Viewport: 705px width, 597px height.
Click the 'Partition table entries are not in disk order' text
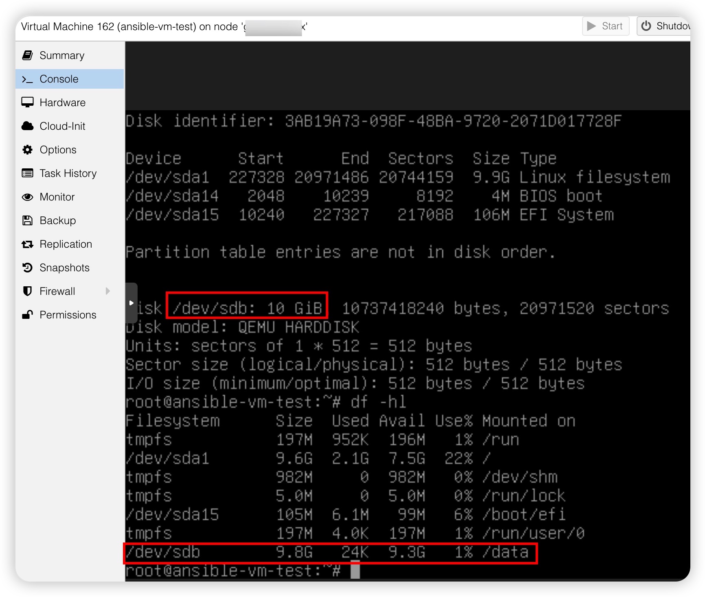340,252
